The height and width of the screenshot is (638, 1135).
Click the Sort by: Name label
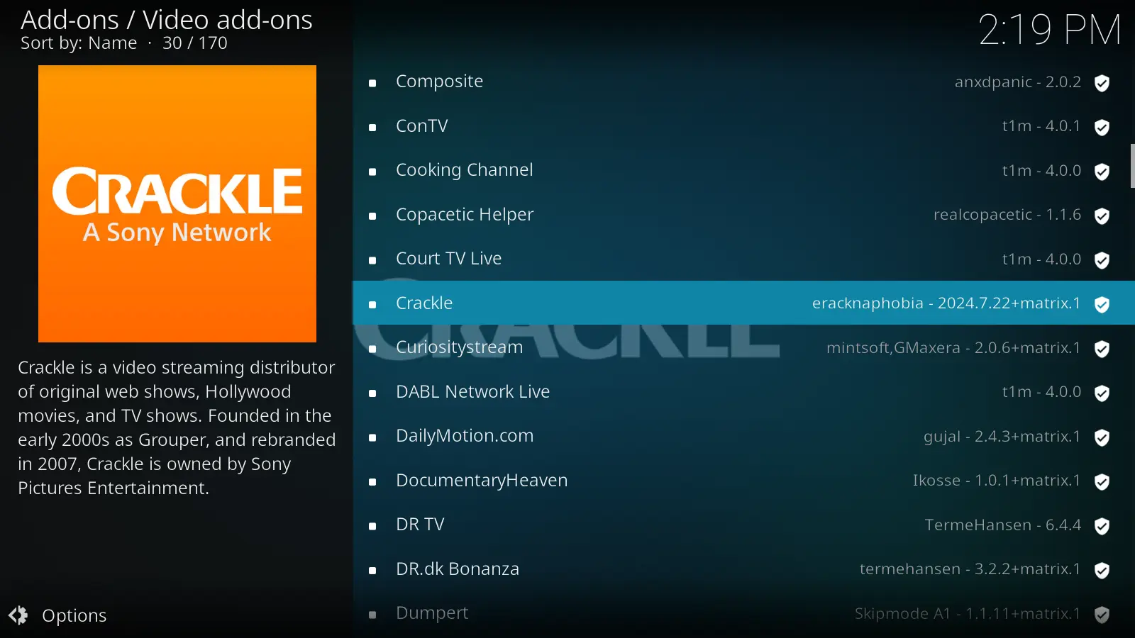79,43
